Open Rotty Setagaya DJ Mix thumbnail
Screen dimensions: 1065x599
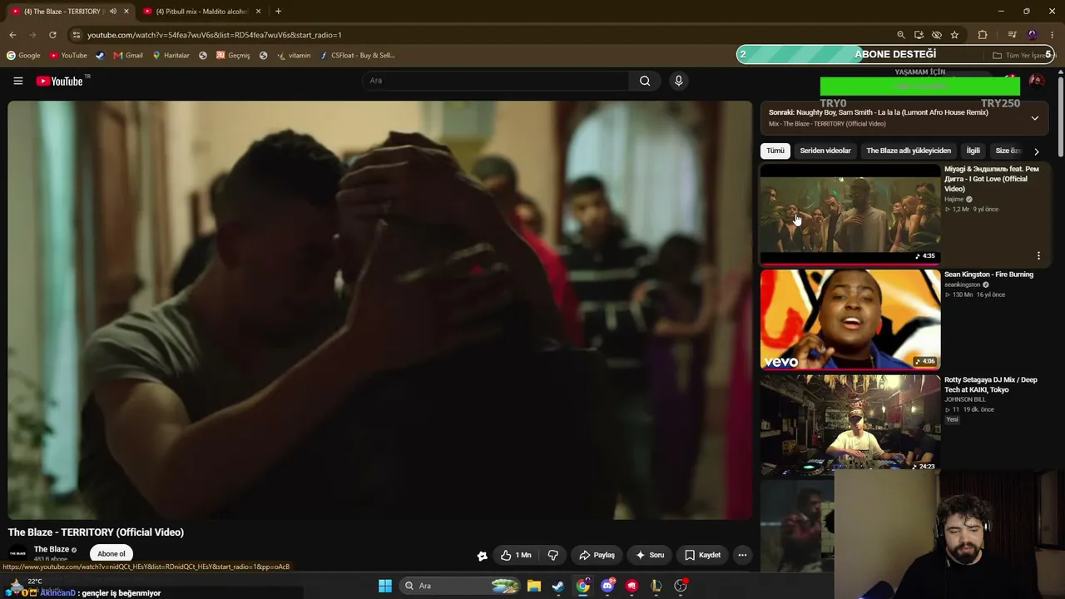tap(850, 424)
